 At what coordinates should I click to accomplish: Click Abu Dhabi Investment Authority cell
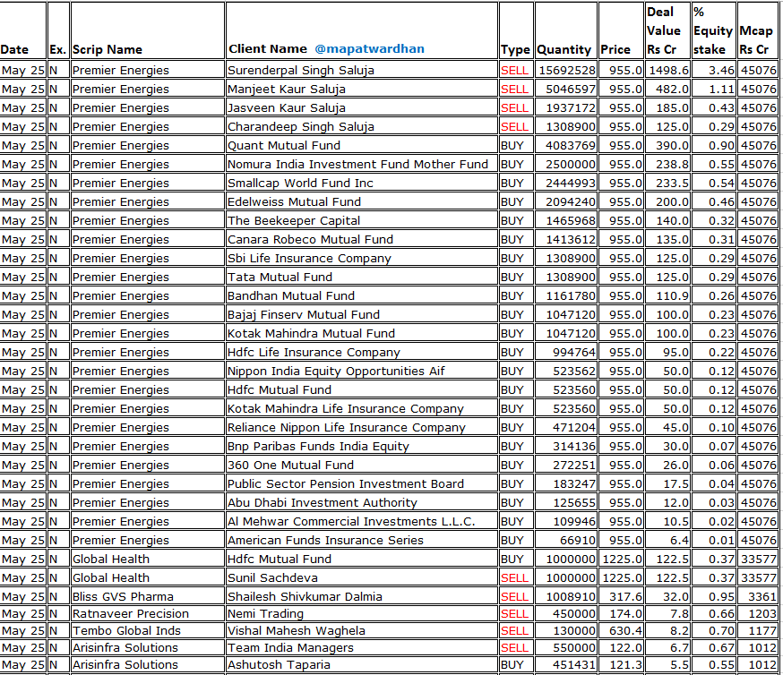[362, 503]
